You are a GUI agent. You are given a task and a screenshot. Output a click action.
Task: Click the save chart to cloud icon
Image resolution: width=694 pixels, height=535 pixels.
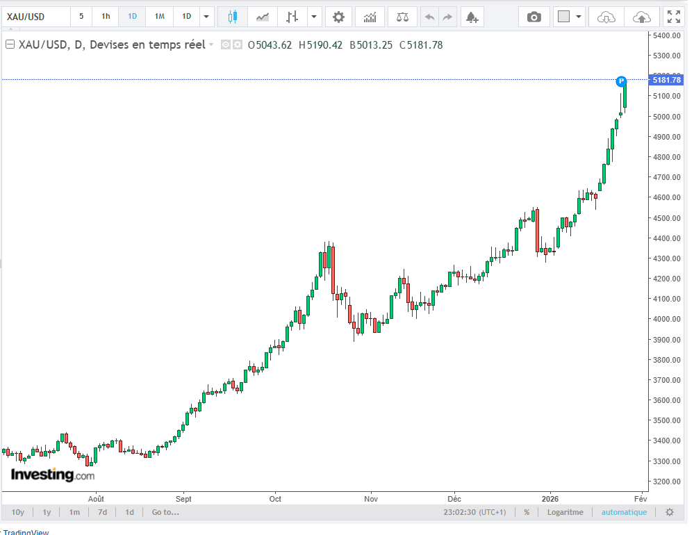[643, 17]
